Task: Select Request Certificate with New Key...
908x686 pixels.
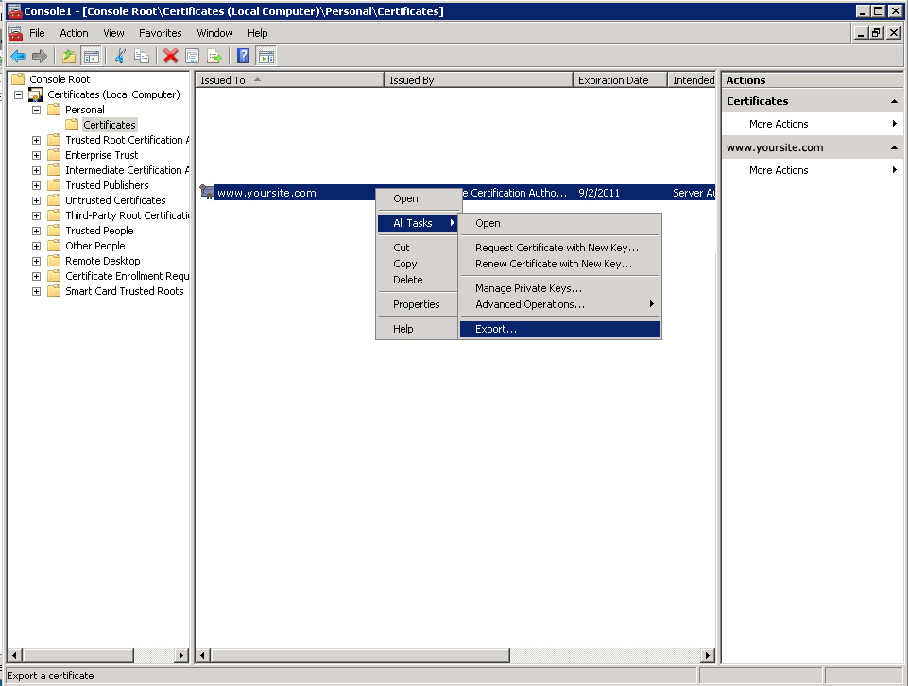Action: coord(559,248)
